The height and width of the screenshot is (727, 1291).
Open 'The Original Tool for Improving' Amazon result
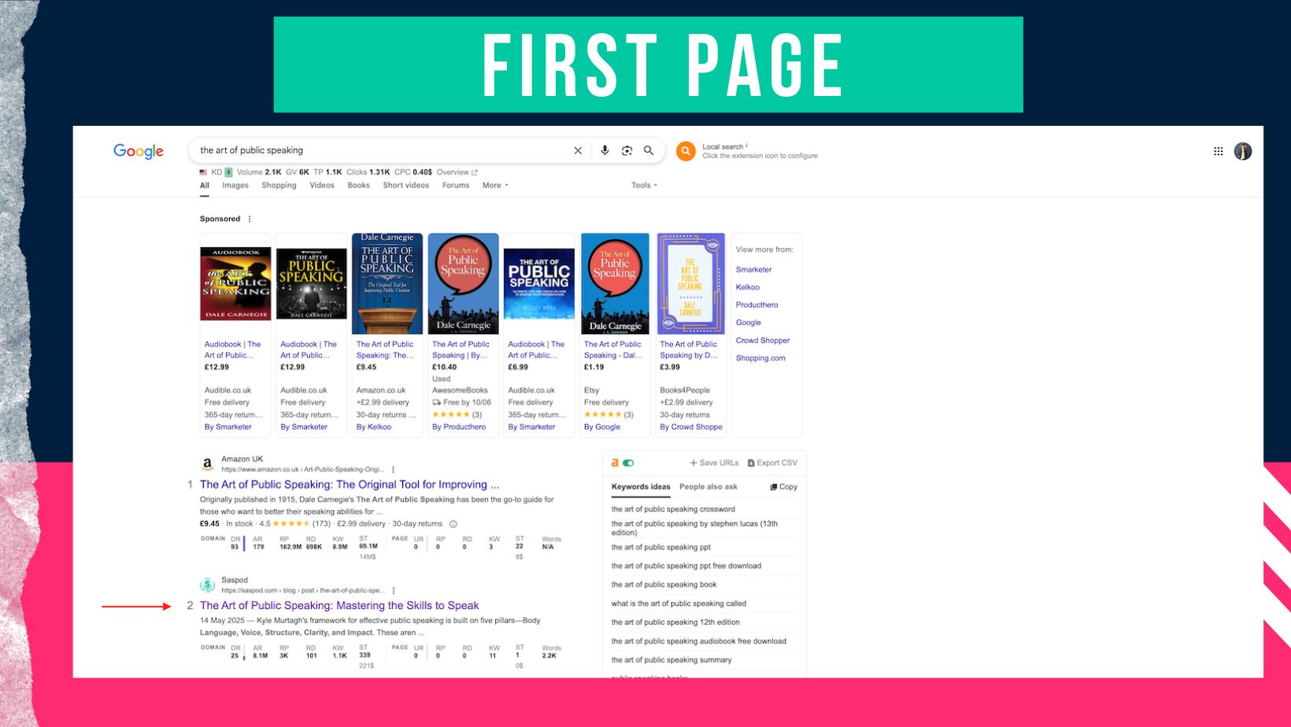pos(350,485)
